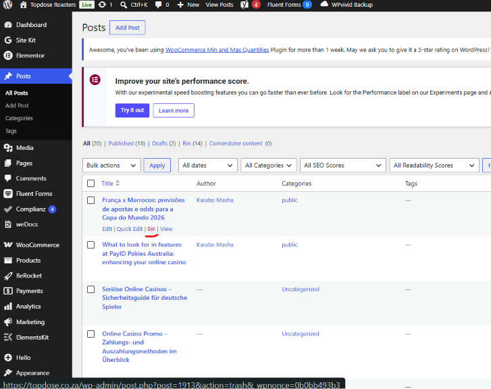Click the Learn more button
491x389 pixels.
174,111
